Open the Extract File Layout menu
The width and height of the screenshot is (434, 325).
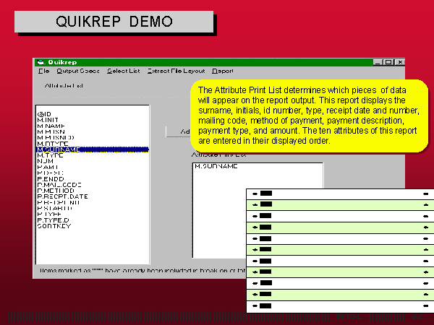click(x=176, y=71)
